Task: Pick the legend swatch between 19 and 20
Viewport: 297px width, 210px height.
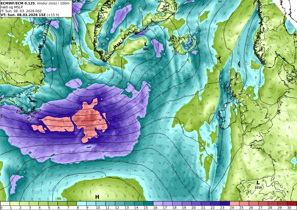Action: coord(187,203)
